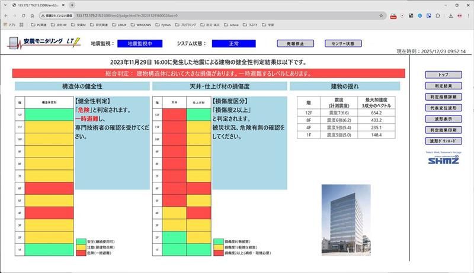
Task: Click the red New extension icon
Action: click(393, 15)
